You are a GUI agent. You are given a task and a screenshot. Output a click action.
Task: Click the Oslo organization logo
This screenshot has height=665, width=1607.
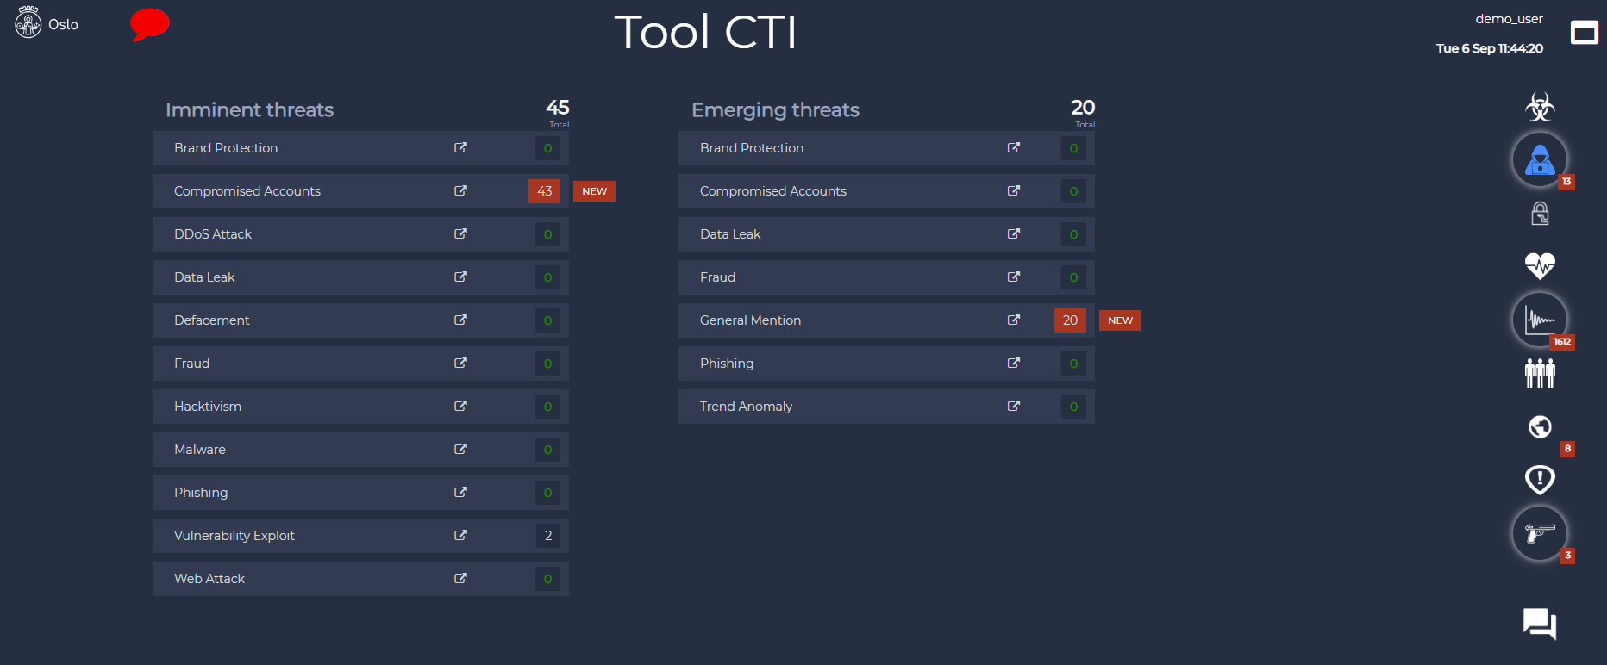click(x=28, y=23)
